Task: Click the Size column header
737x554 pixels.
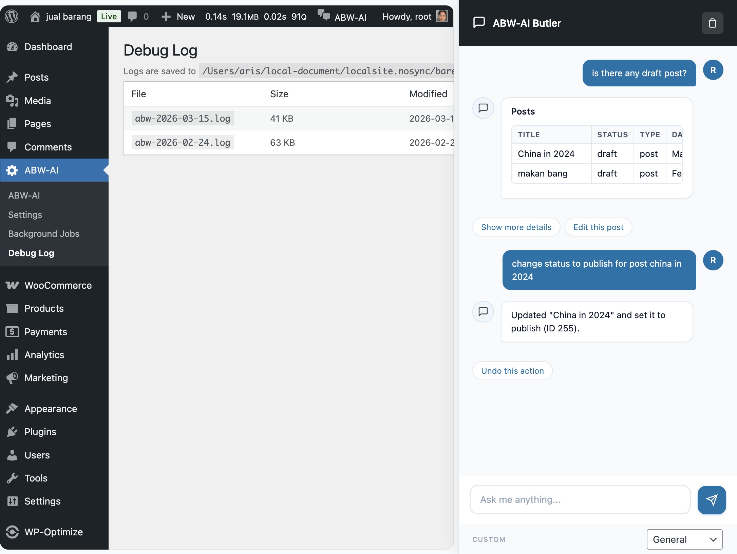Action: pos(279,94)
